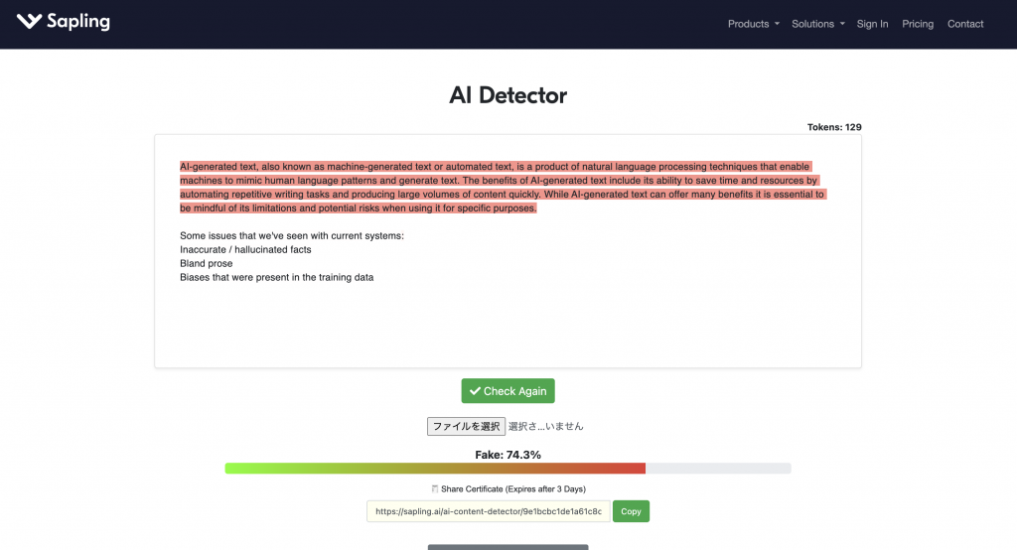Viewport: 1017px width, 550px height.
Task: Click 'Some issues that we've seen' line
Action: pyautogui.click(x=292, y=236)
